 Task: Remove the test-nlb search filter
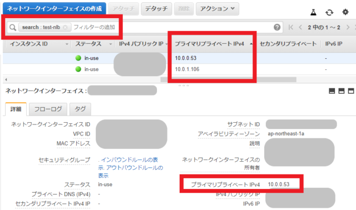coord(65,27)
